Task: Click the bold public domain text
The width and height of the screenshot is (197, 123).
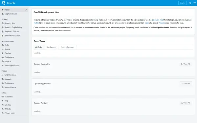Action: tap(164, 28)
